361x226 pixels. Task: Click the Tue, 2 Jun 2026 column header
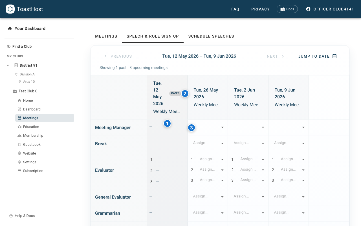(248, 97)
